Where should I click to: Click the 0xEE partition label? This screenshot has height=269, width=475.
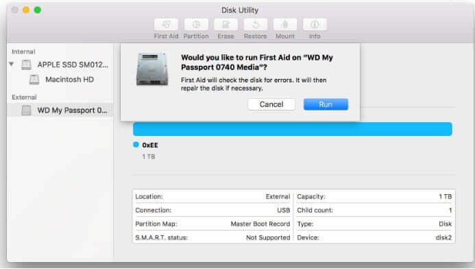click(150, 145)
